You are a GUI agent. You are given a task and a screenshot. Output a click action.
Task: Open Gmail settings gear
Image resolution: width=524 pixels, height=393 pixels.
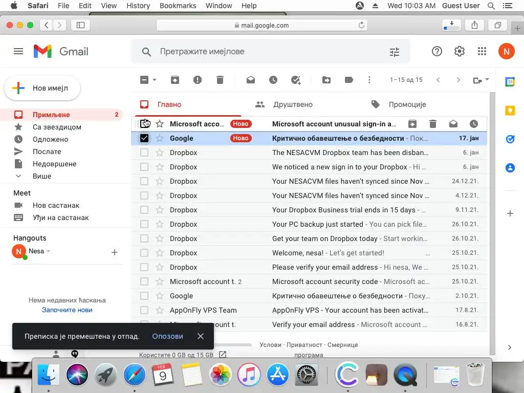tap(460, 51)
